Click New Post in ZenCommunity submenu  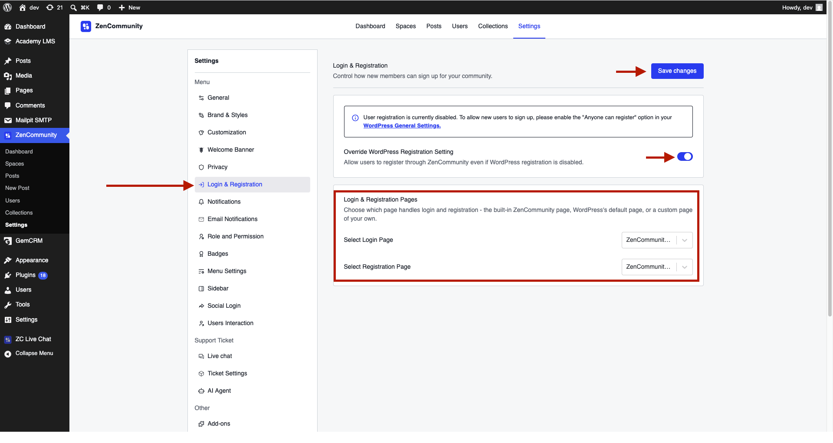coord(17,188)
